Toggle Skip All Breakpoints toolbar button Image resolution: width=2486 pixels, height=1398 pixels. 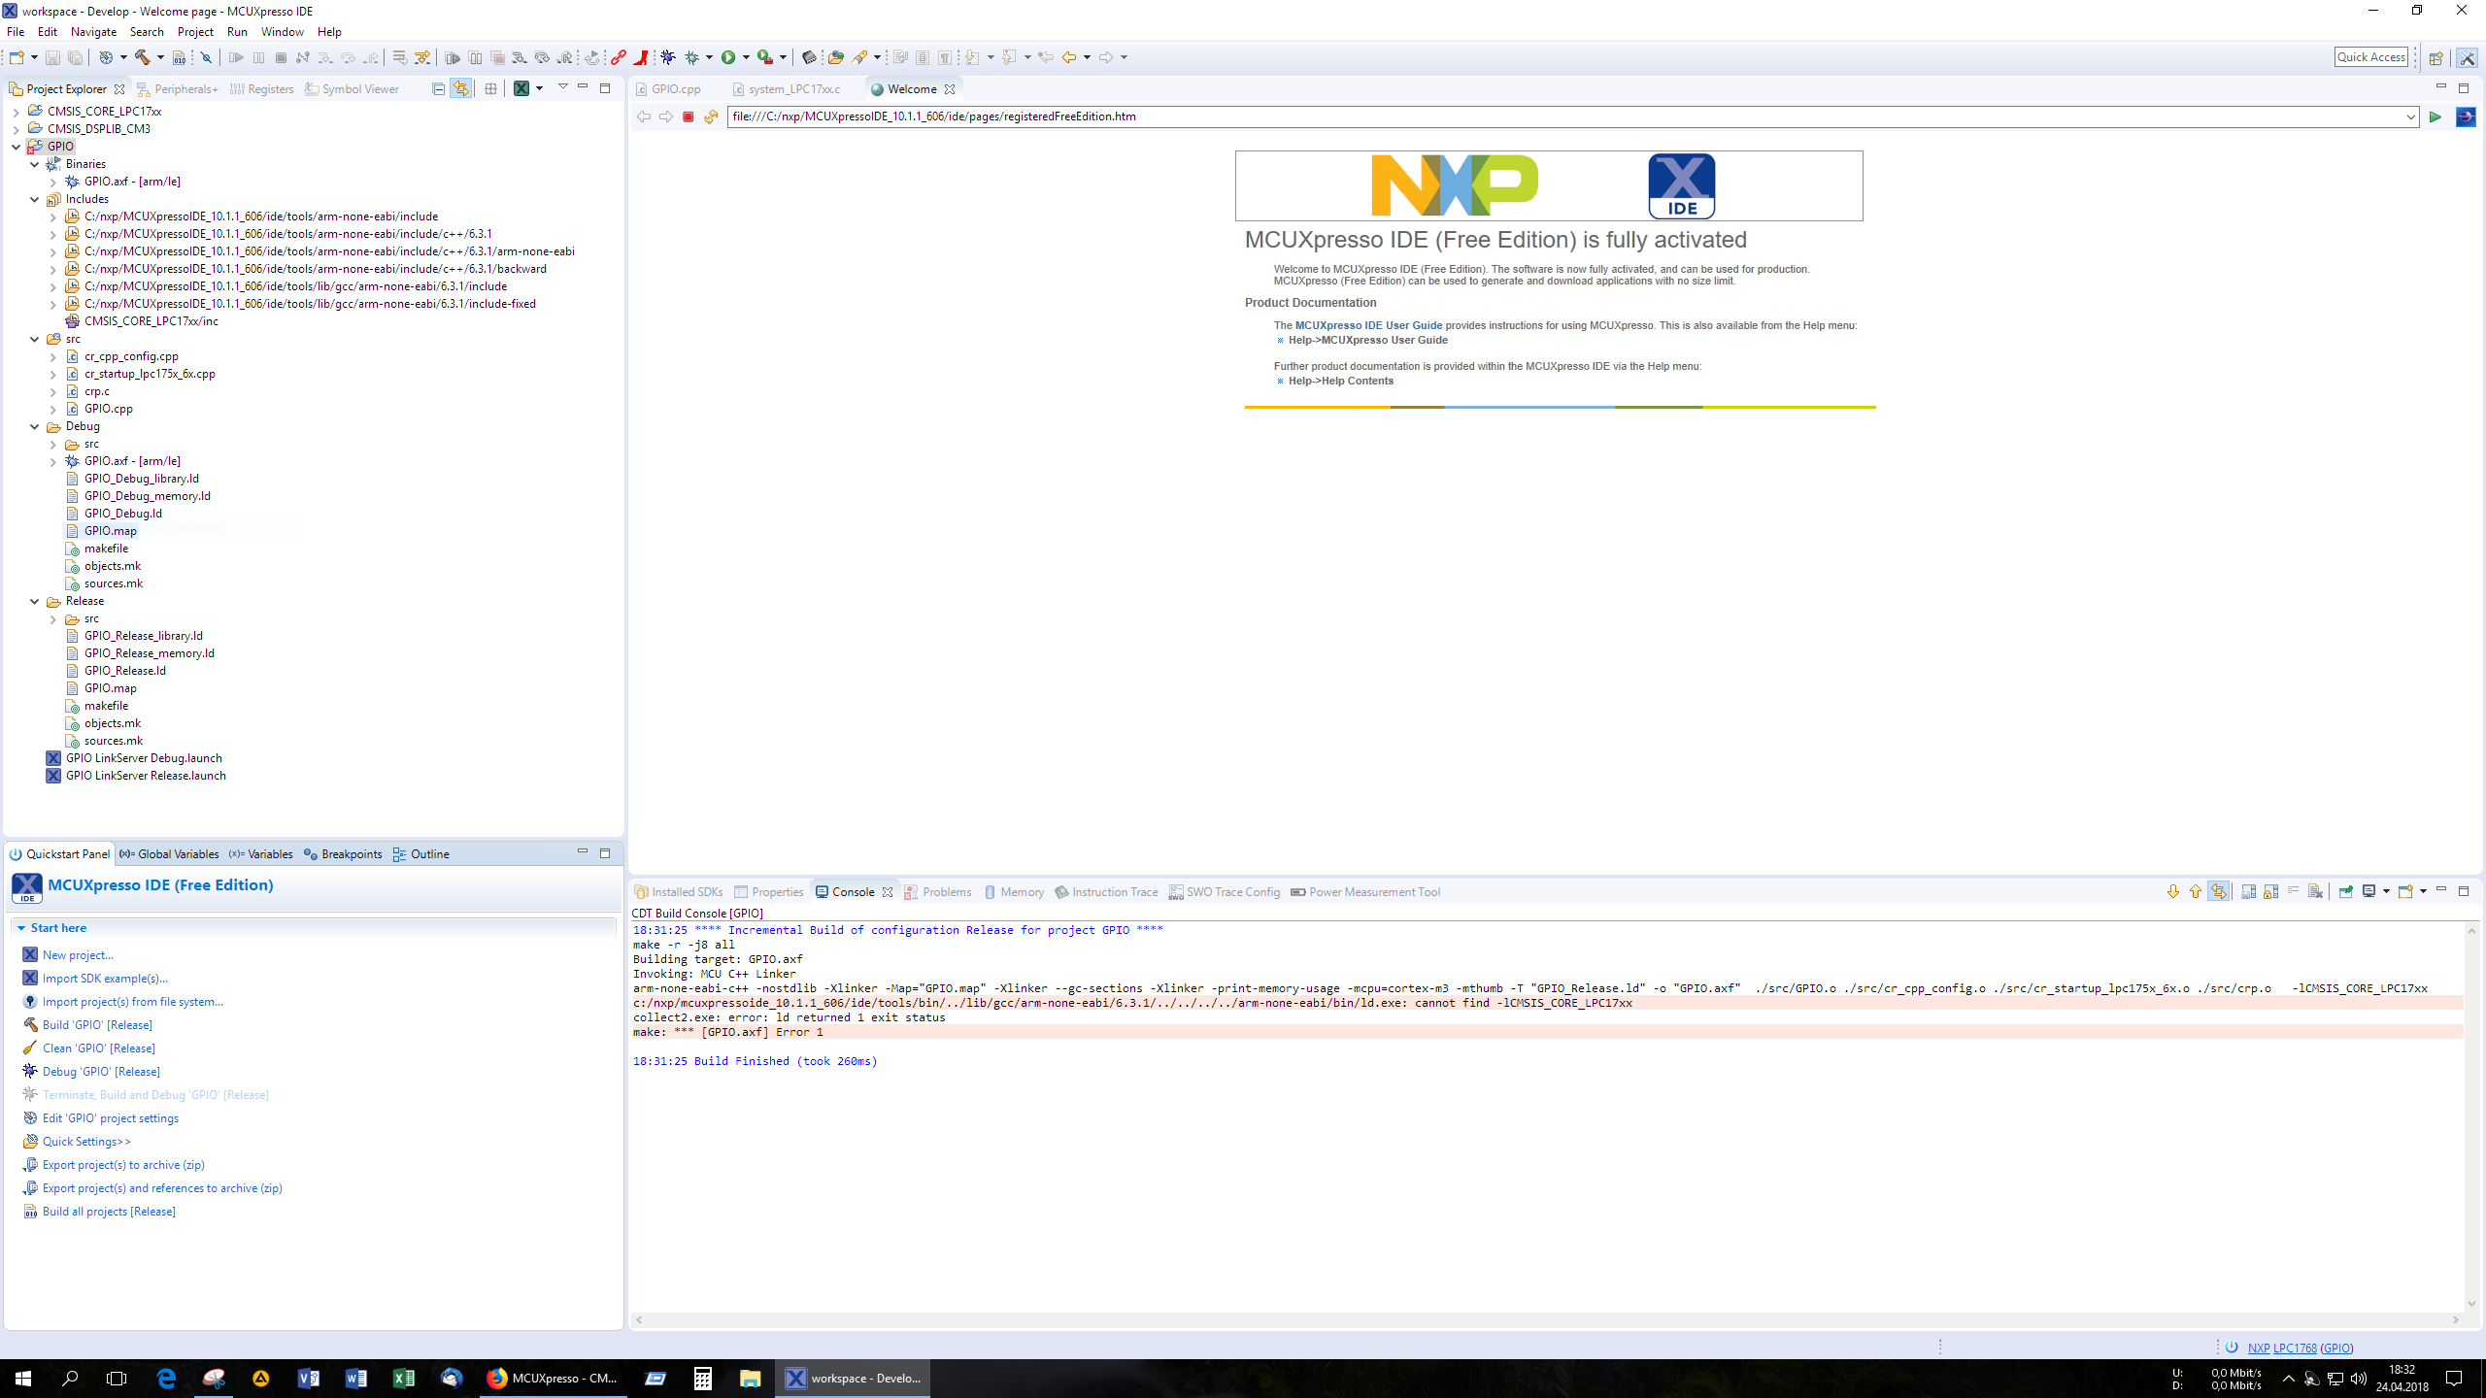click(207, 57)
